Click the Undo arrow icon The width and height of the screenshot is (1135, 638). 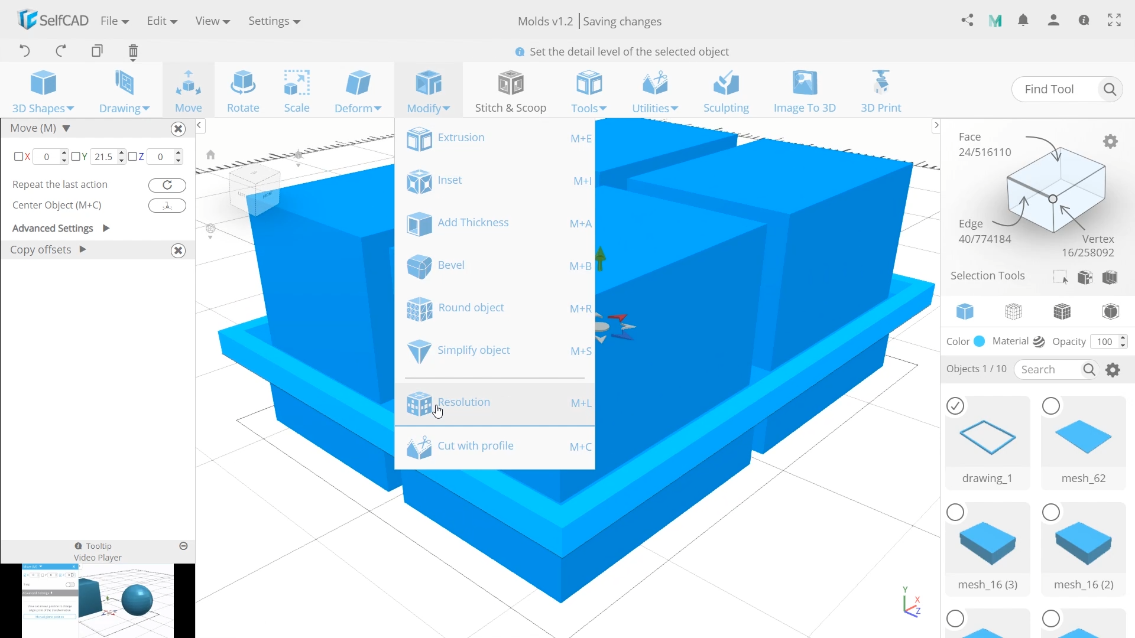pyautogui.click(x=24, y=51)
